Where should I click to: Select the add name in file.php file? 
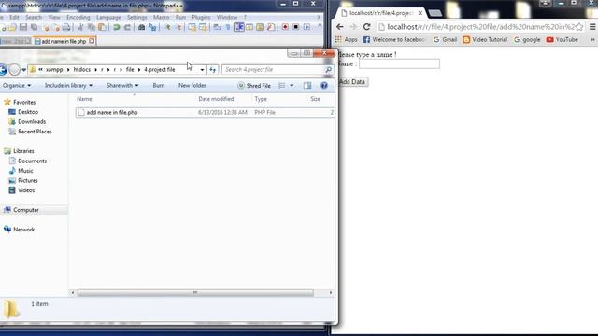point(205,112)
